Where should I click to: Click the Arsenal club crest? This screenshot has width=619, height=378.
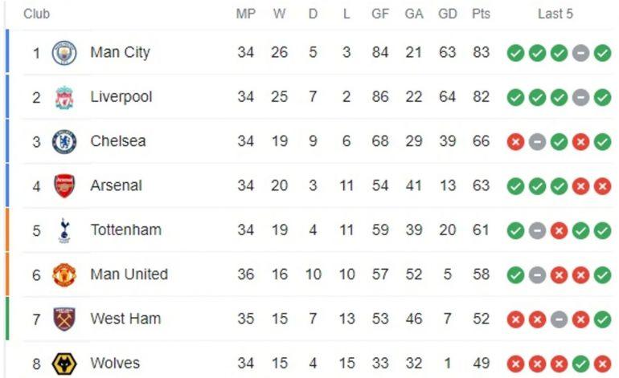click(x=64, y=185)
